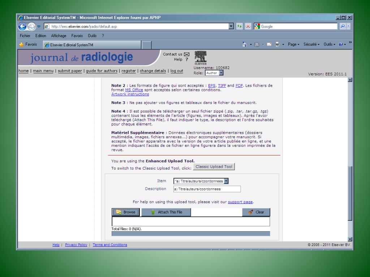
Task: Click the Print icon in command bar
Action: (277, 44)
